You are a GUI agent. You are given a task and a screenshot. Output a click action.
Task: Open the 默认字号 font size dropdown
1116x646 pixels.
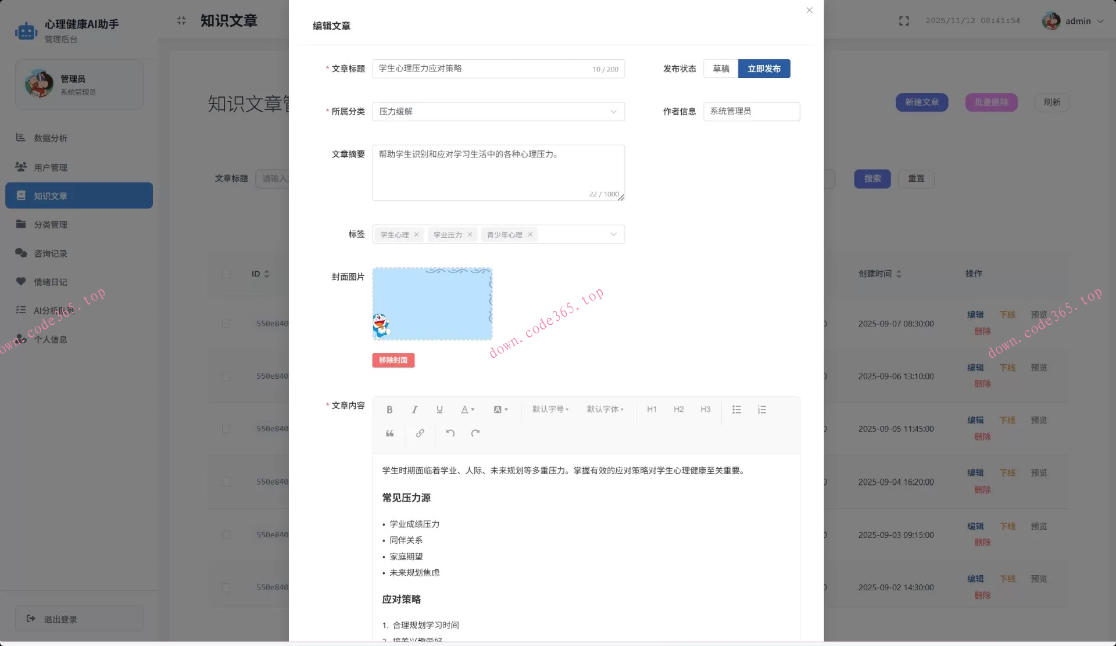pos(549,410)
